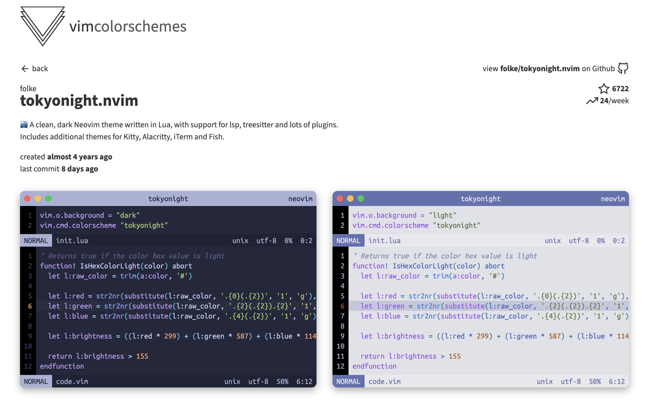The height and width of the screenshot is (405, 646).
Task: Select the light tokyonight preview image
Action: click(480, 289)
